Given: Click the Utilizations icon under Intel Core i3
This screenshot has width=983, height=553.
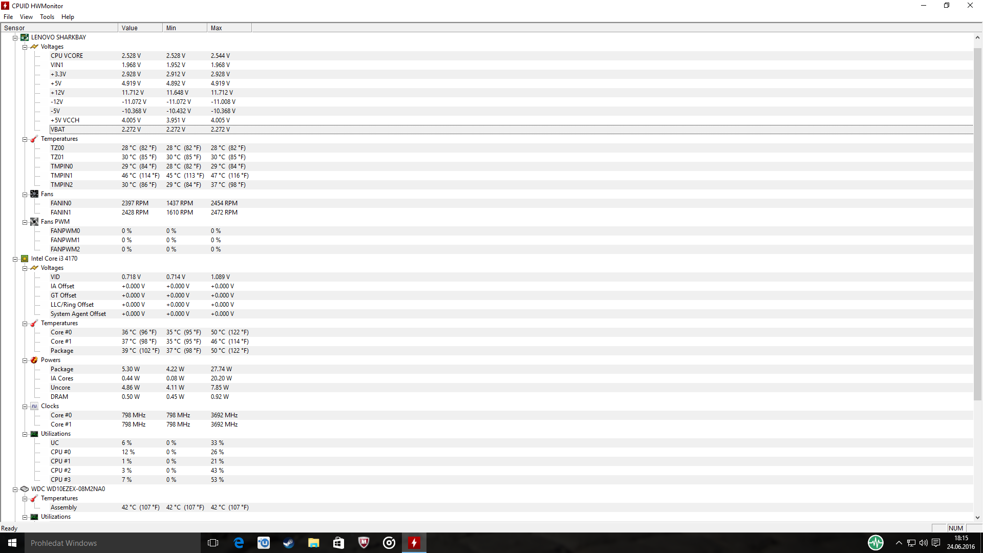Looking at the screenshot, I should click(x=34, y=434).
